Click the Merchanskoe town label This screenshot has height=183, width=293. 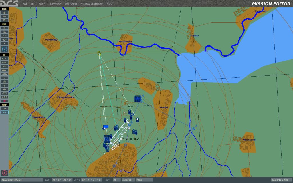tap(250, 140)
